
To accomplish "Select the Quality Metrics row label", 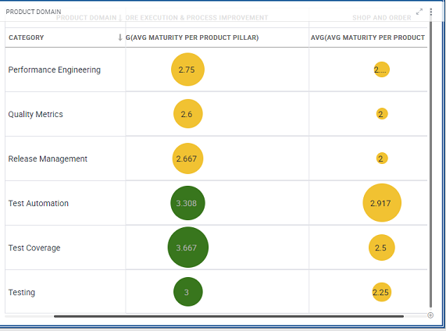I will (36, 114).
